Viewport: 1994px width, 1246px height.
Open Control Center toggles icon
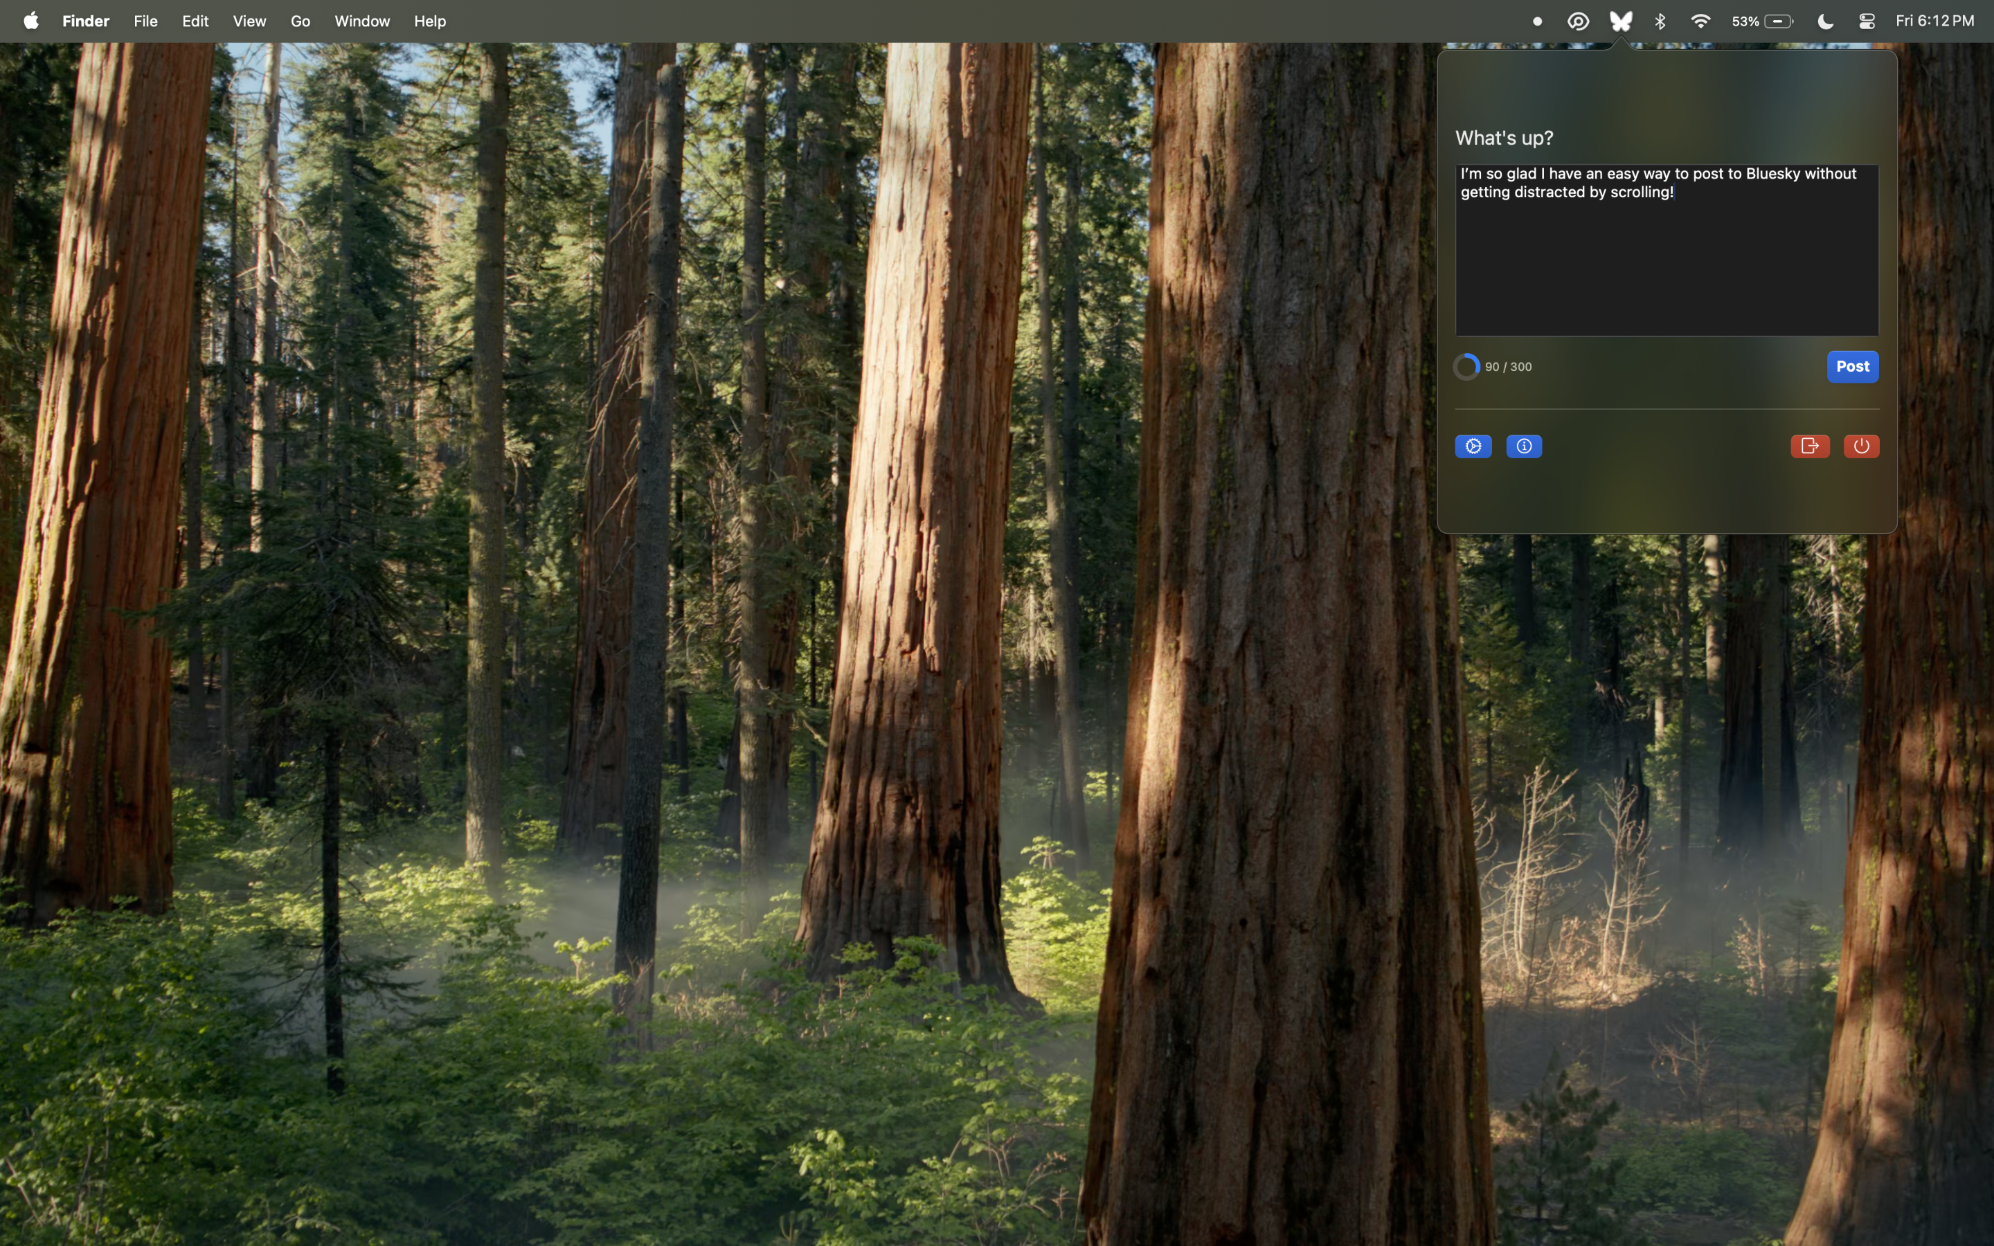[x=1867, y=21]
